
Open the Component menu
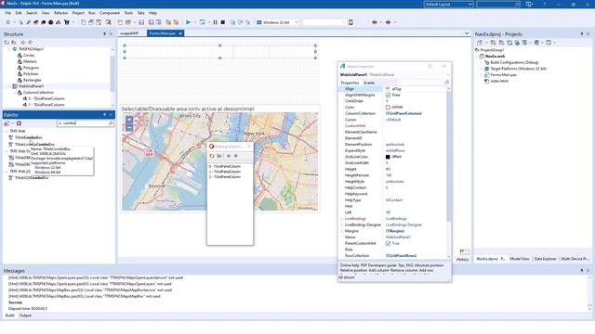(x=110, y=13)
